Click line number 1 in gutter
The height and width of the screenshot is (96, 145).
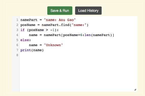point(17,20)
